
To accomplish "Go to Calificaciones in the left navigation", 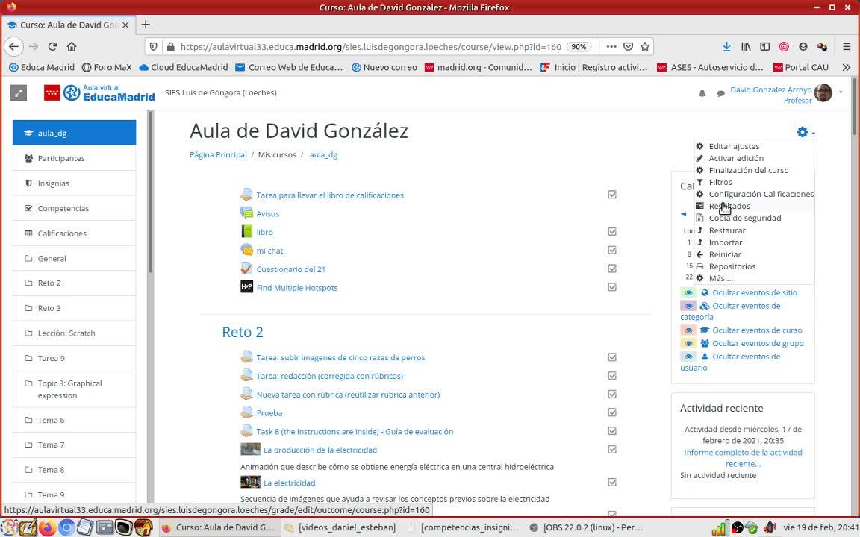I will click(x=74, y=233).
